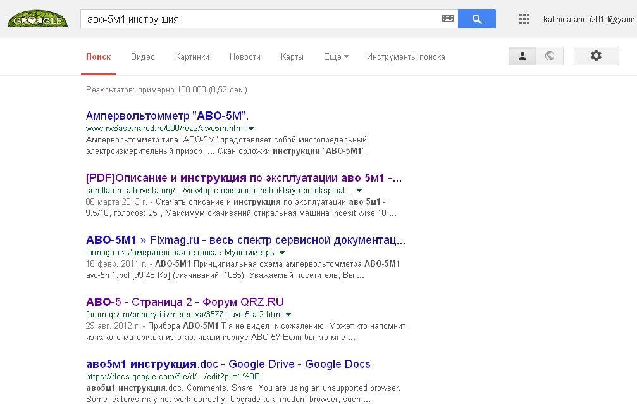The height and width of the screenshot is (404, 637).
Task: Open АВО-5 - Страница 2 - Форум QRZ.RU
Action: [x=185, y=302]
